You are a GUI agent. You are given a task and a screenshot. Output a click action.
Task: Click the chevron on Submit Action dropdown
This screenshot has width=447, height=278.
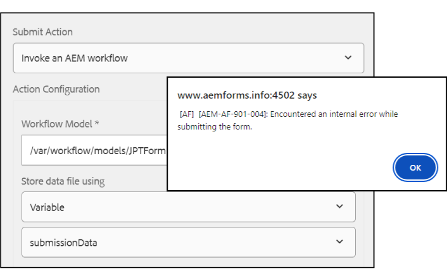[348, 57]
